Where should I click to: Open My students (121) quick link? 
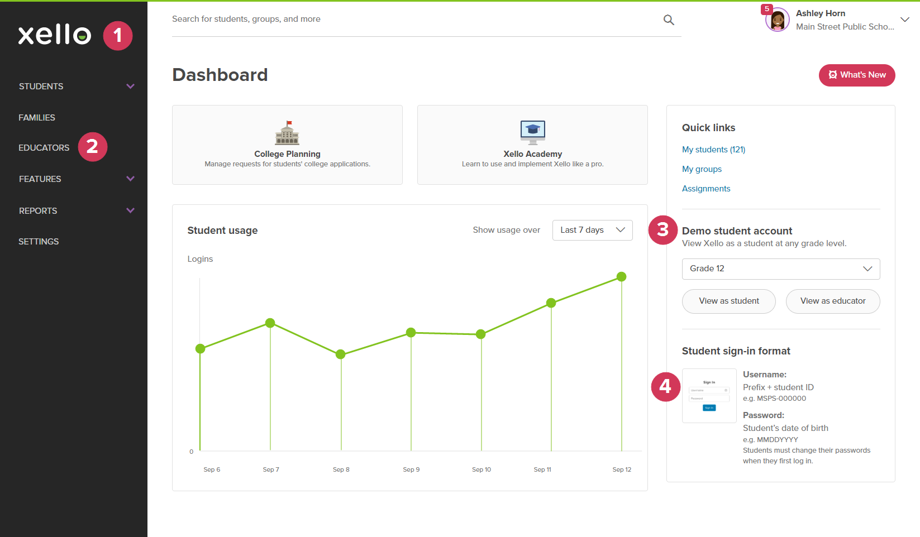[713, 149]
